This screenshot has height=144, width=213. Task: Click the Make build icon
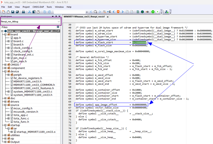tap(142, 12)
